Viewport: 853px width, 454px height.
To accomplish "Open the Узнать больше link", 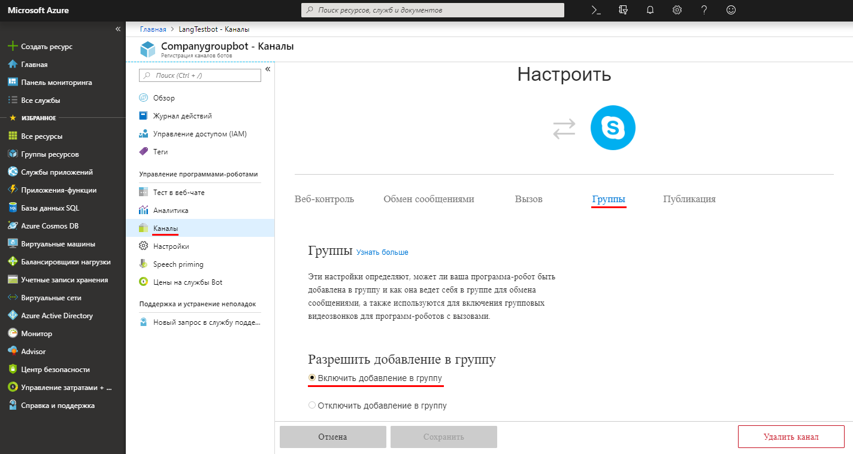I will (x=382, y=252).
